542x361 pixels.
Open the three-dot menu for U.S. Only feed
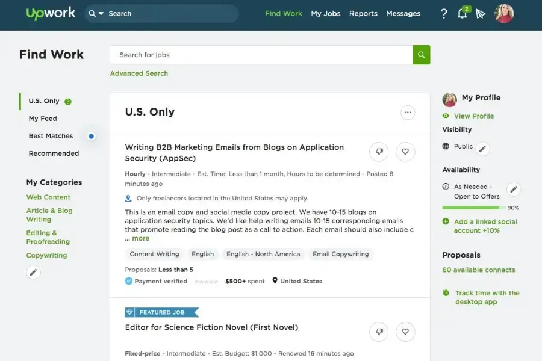(x=408, y=113)
